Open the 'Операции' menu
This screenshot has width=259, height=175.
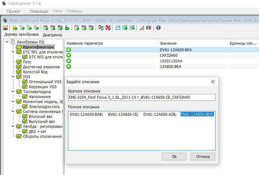[39, 11]
